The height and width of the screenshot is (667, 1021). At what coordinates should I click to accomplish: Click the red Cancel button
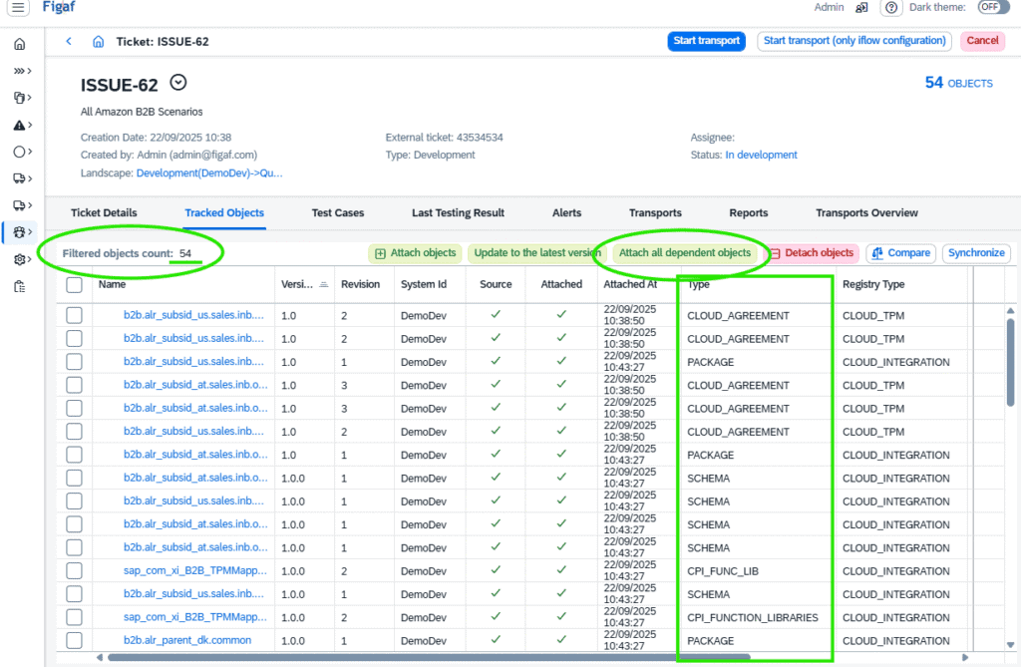tap(982, 41)
